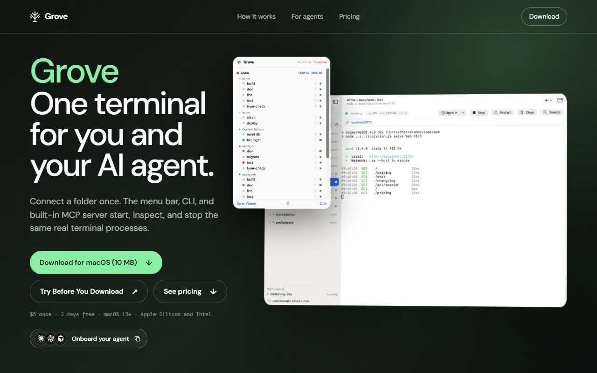Jump to See pricing
This screenshot has width=597, height=373.
(x=190, y=291)
